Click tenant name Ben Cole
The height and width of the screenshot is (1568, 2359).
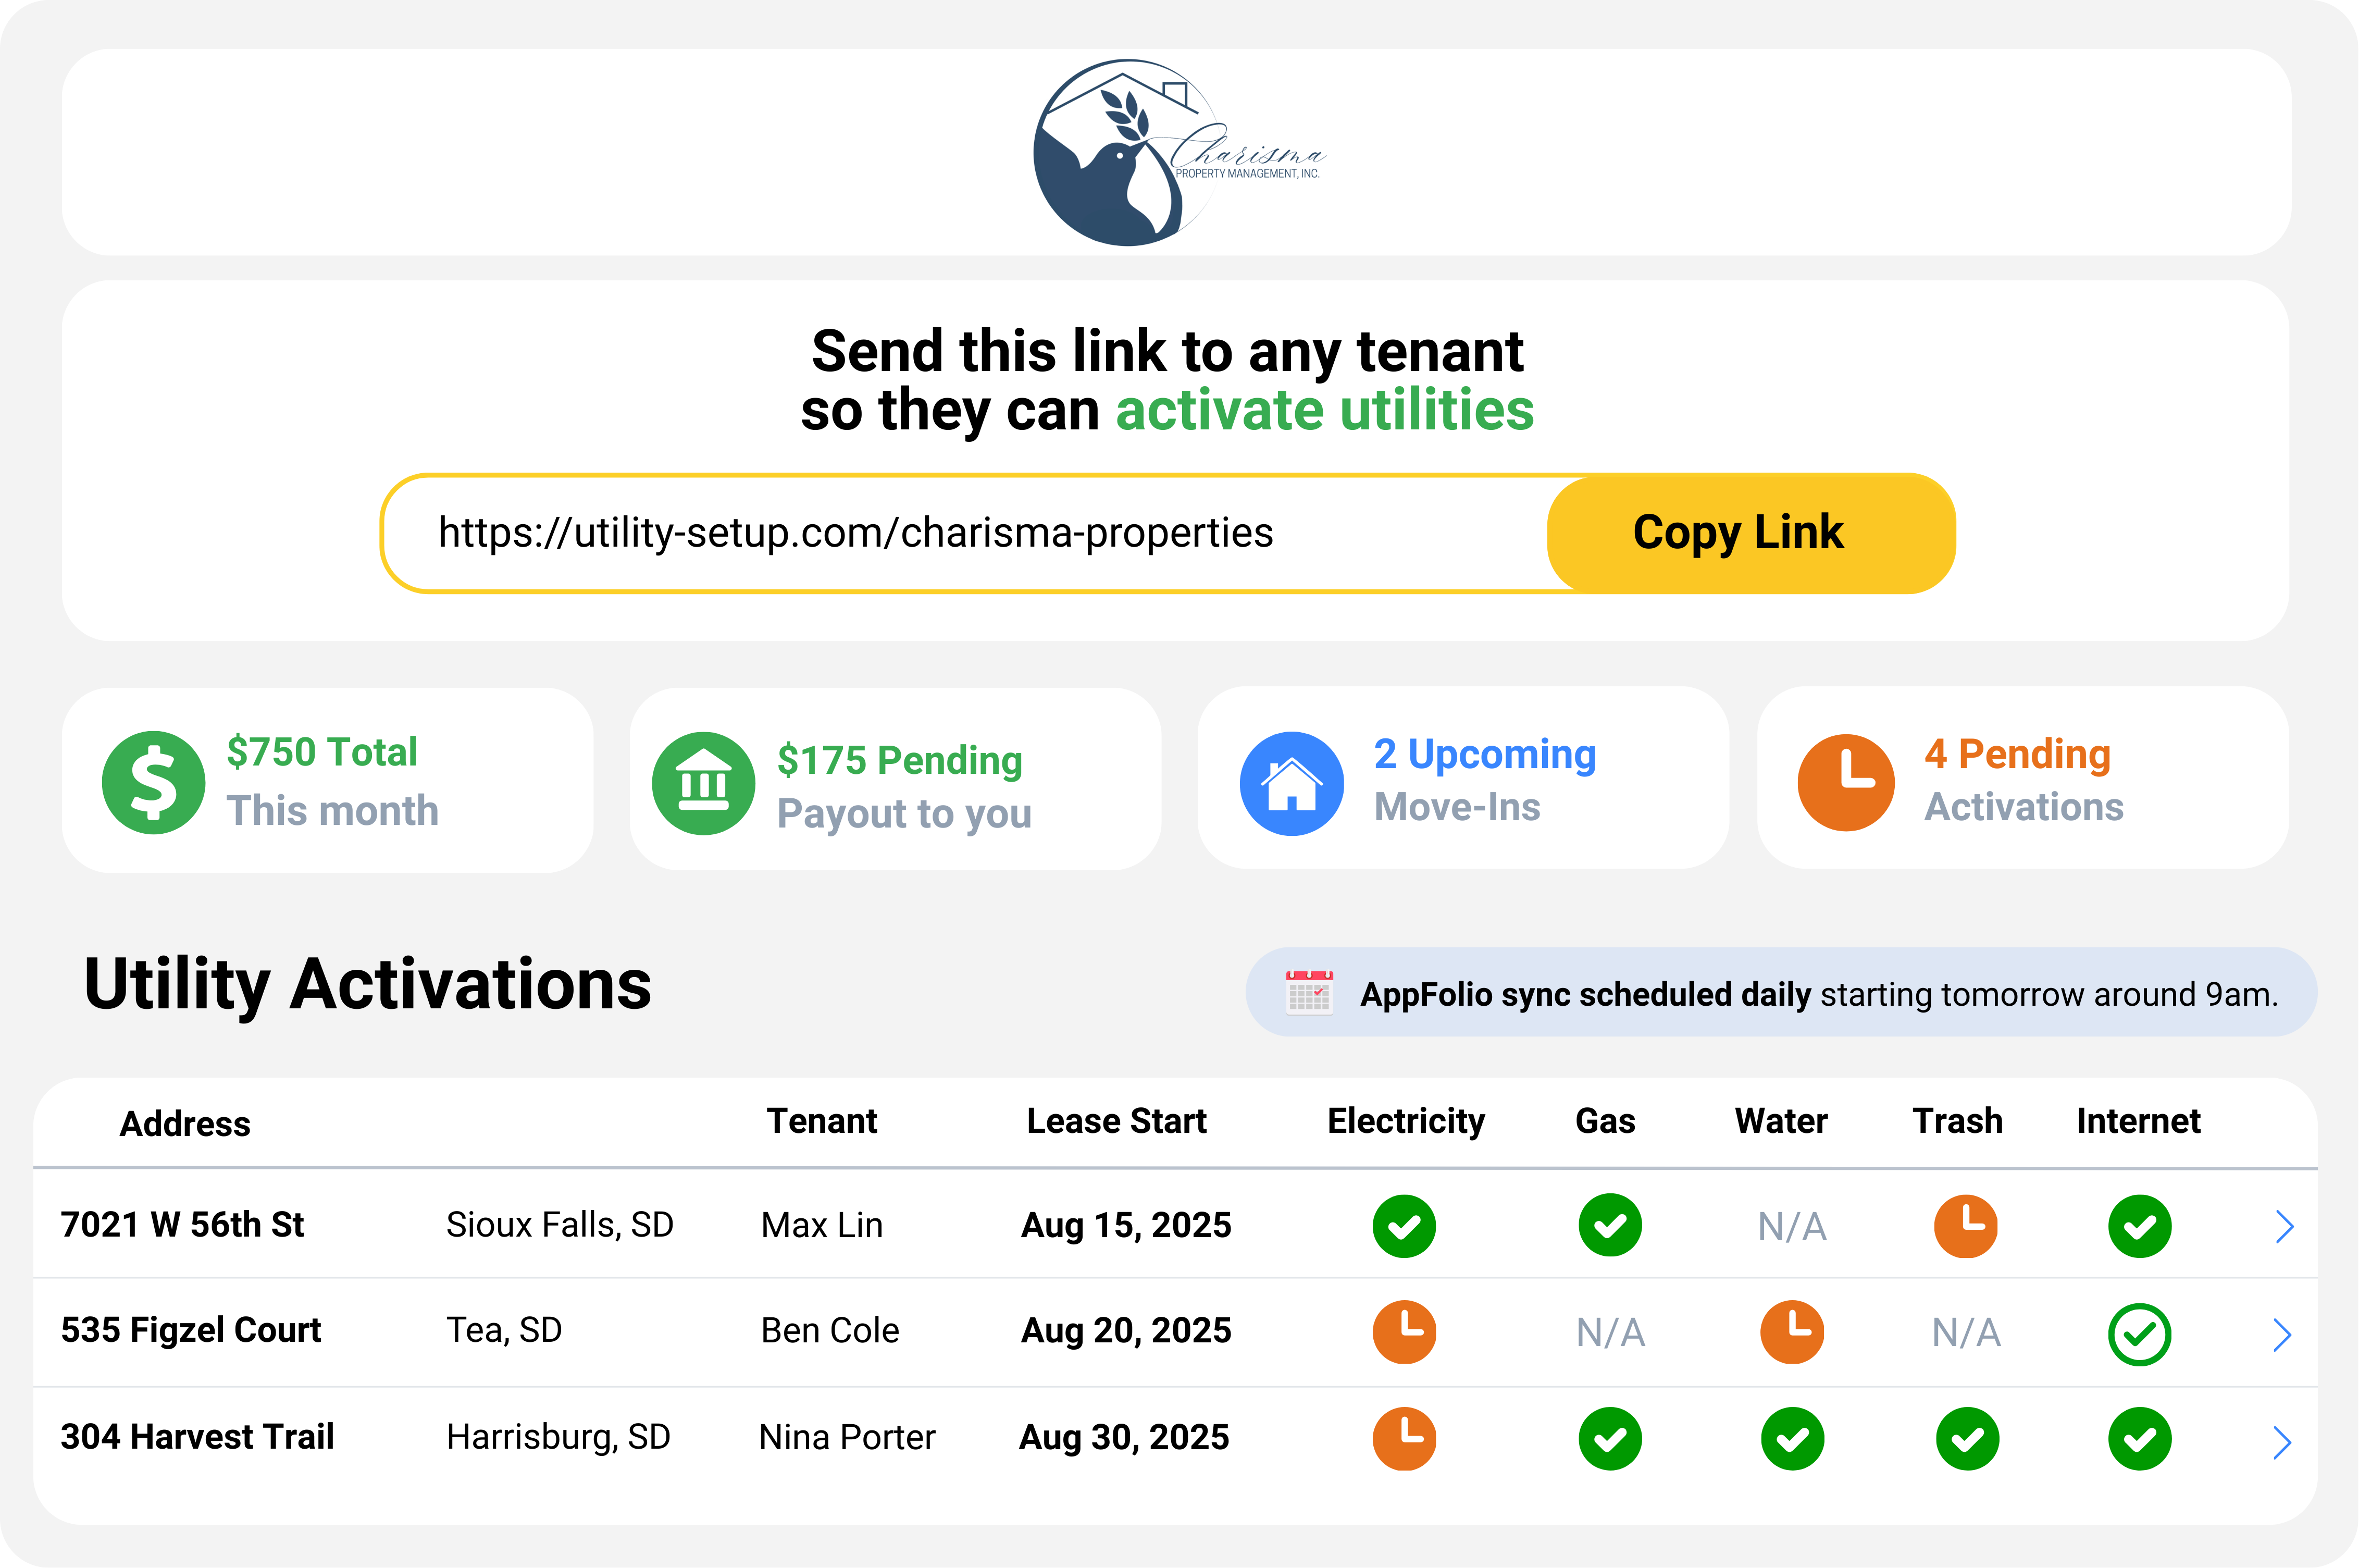point(829,1330)
